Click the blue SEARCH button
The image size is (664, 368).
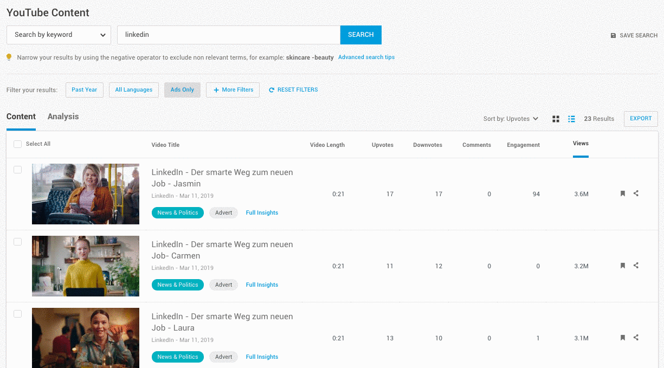click(x=360, y=35)
